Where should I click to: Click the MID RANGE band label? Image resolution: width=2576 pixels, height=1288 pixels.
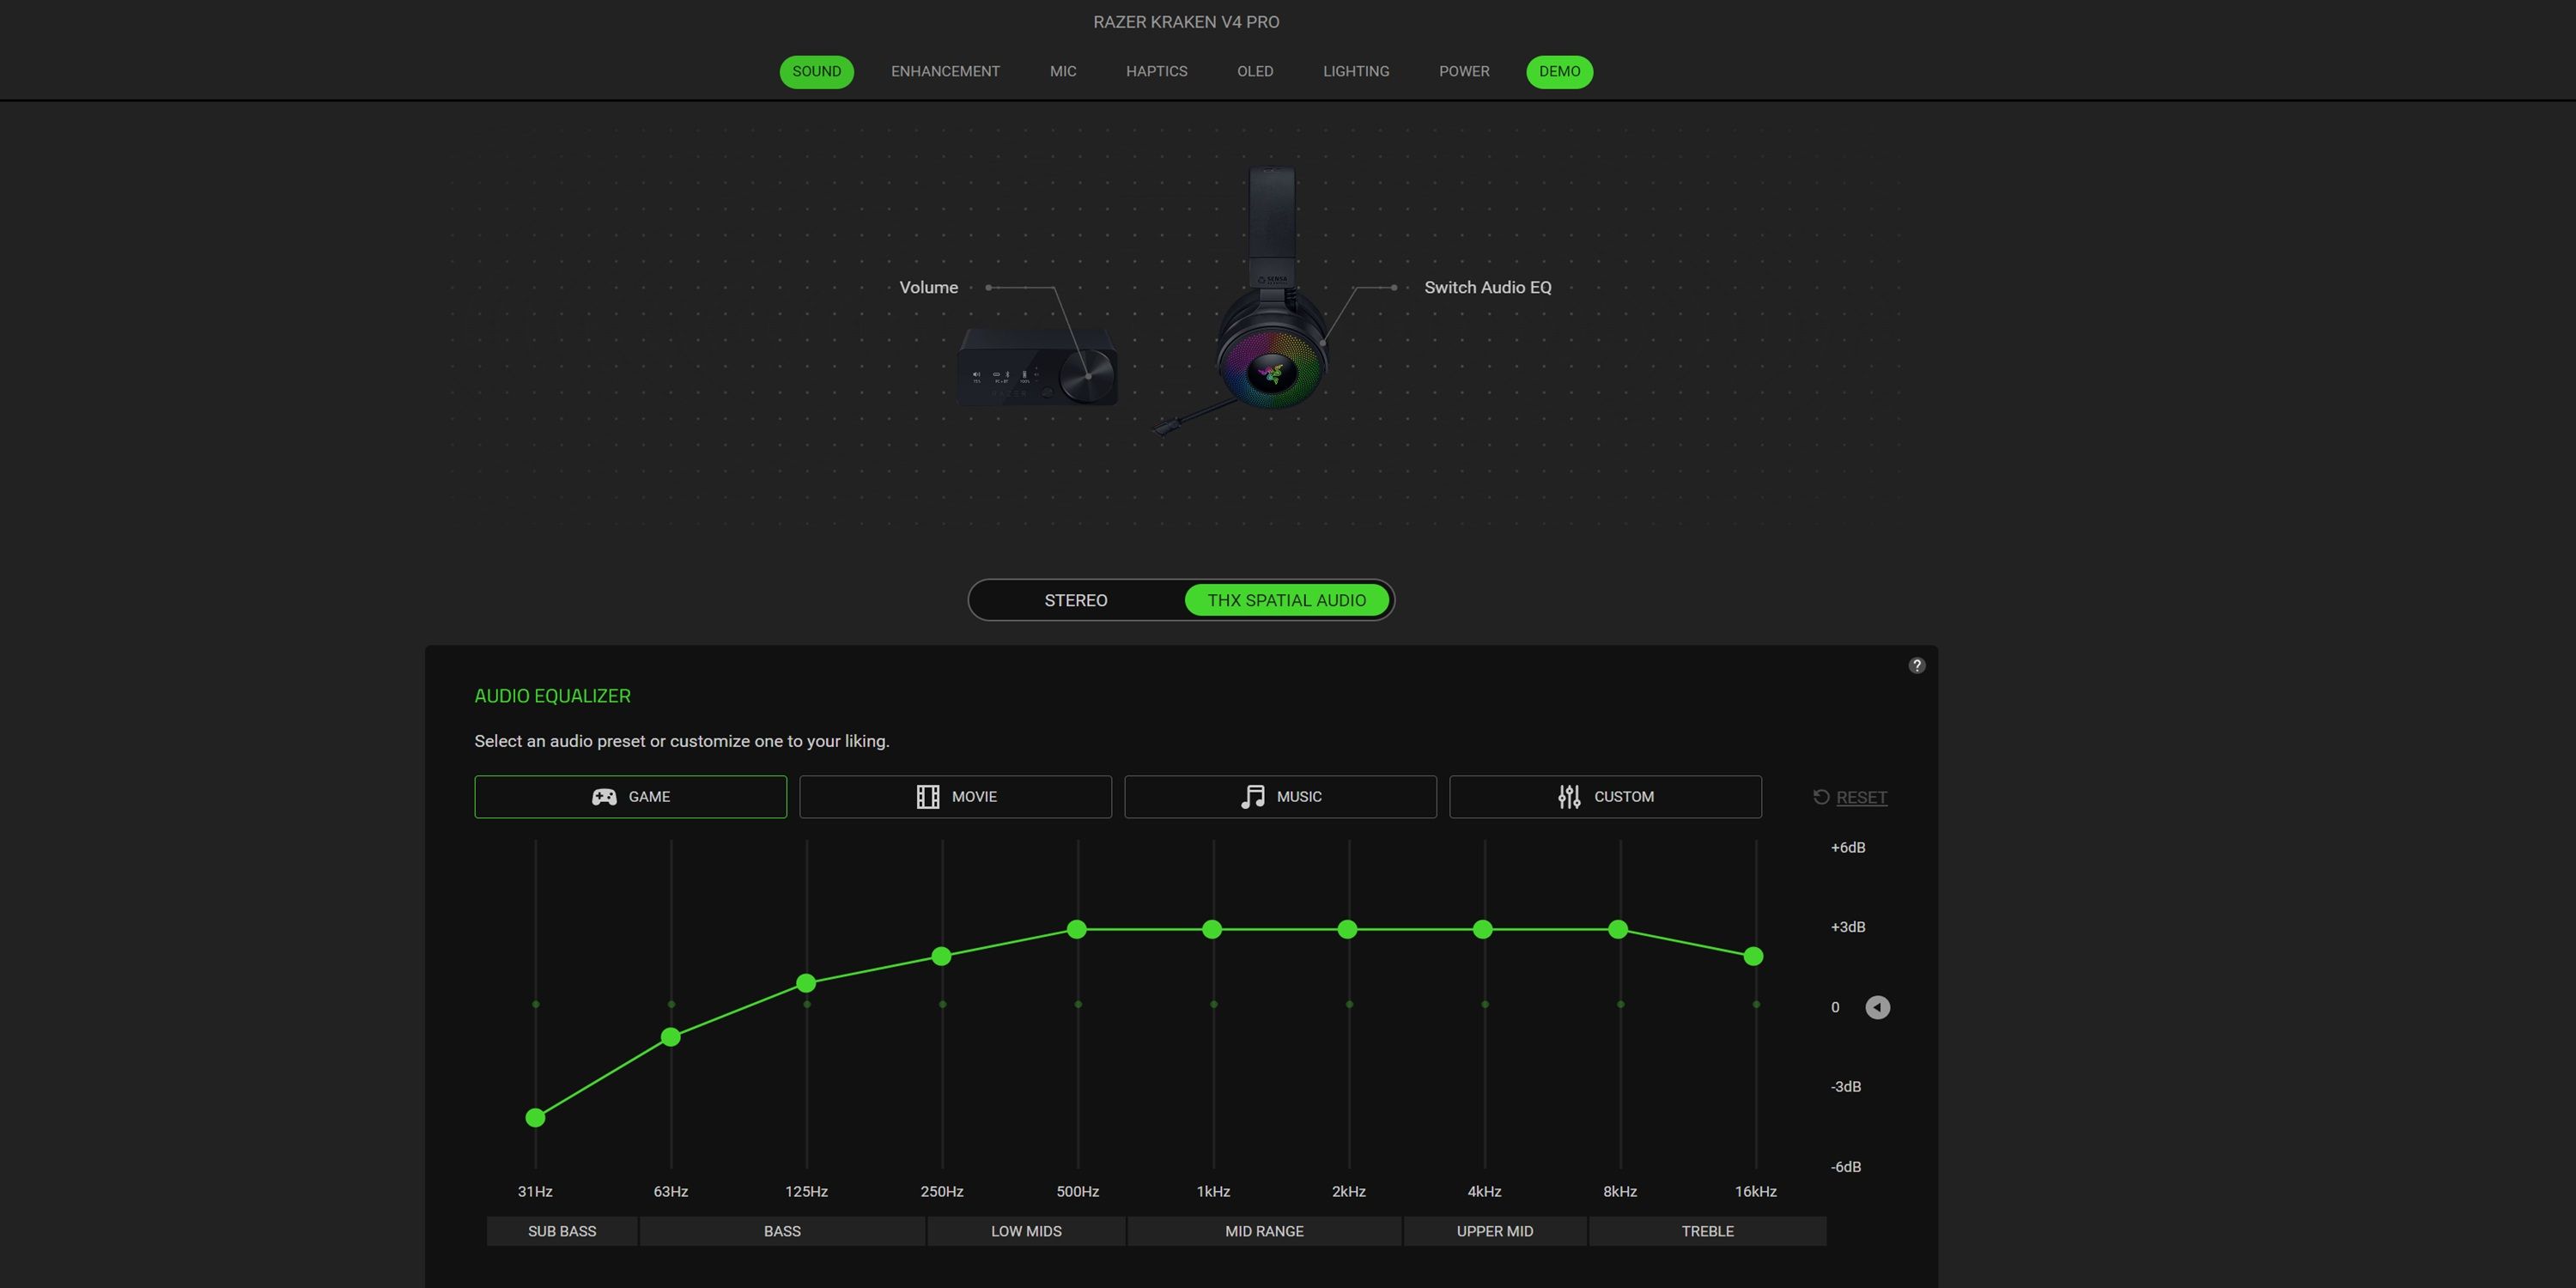1264,1231
